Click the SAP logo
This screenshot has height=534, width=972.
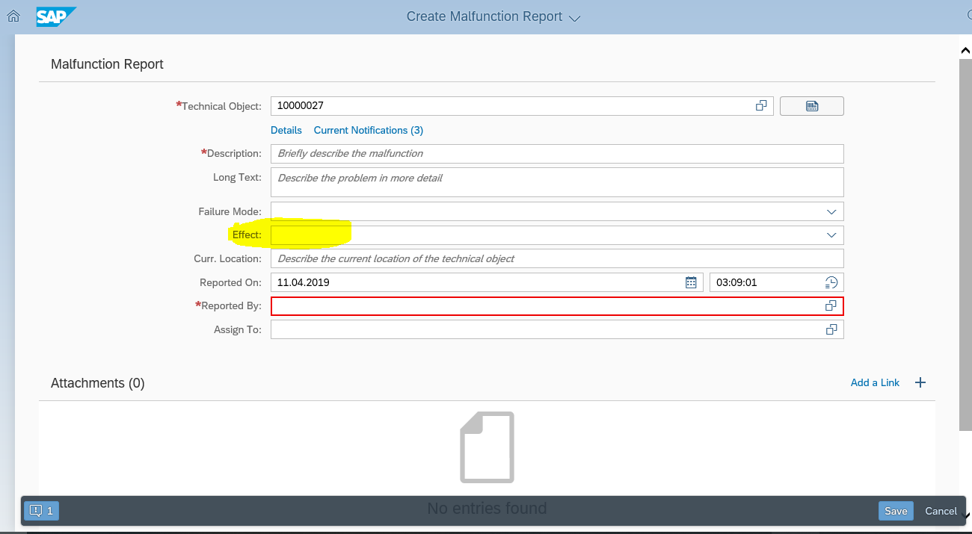coord(56,16)
